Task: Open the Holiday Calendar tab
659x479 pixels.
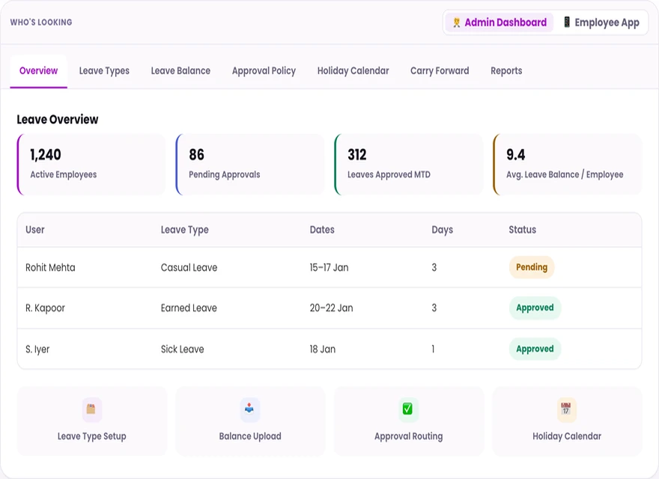Action: (x=353, y=70)
